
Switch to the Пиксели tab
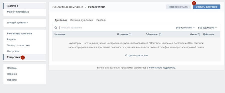pos(101,20)
